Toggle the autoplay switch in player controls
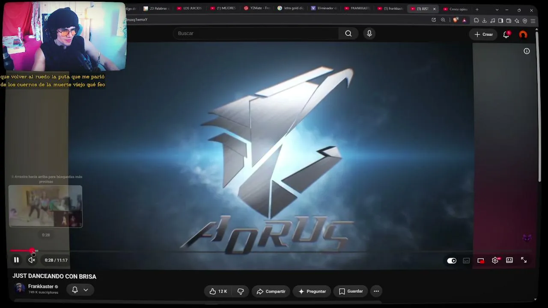 [452, 261]
